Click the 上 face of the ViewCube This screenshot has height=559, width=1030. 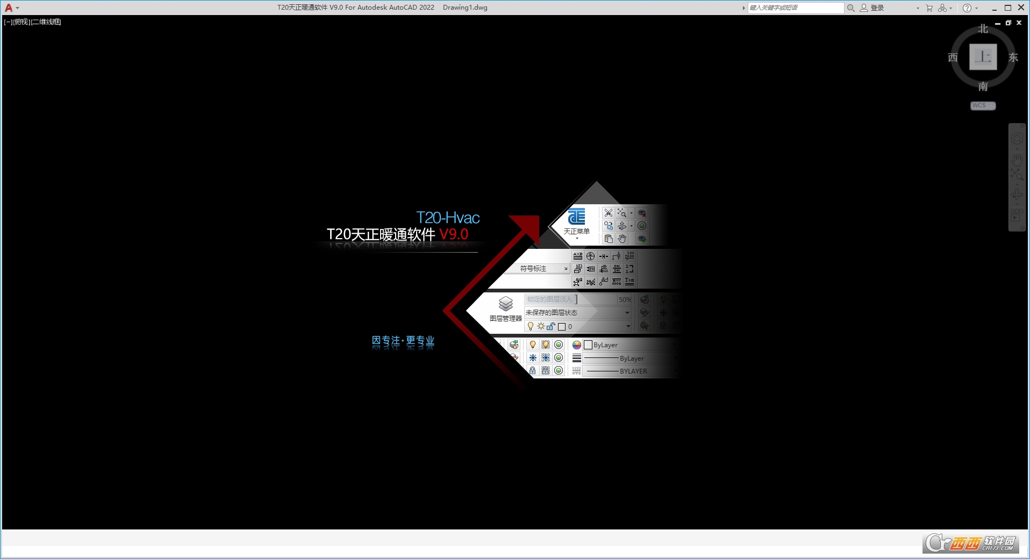pyautogui.click(x=983, y=57)
